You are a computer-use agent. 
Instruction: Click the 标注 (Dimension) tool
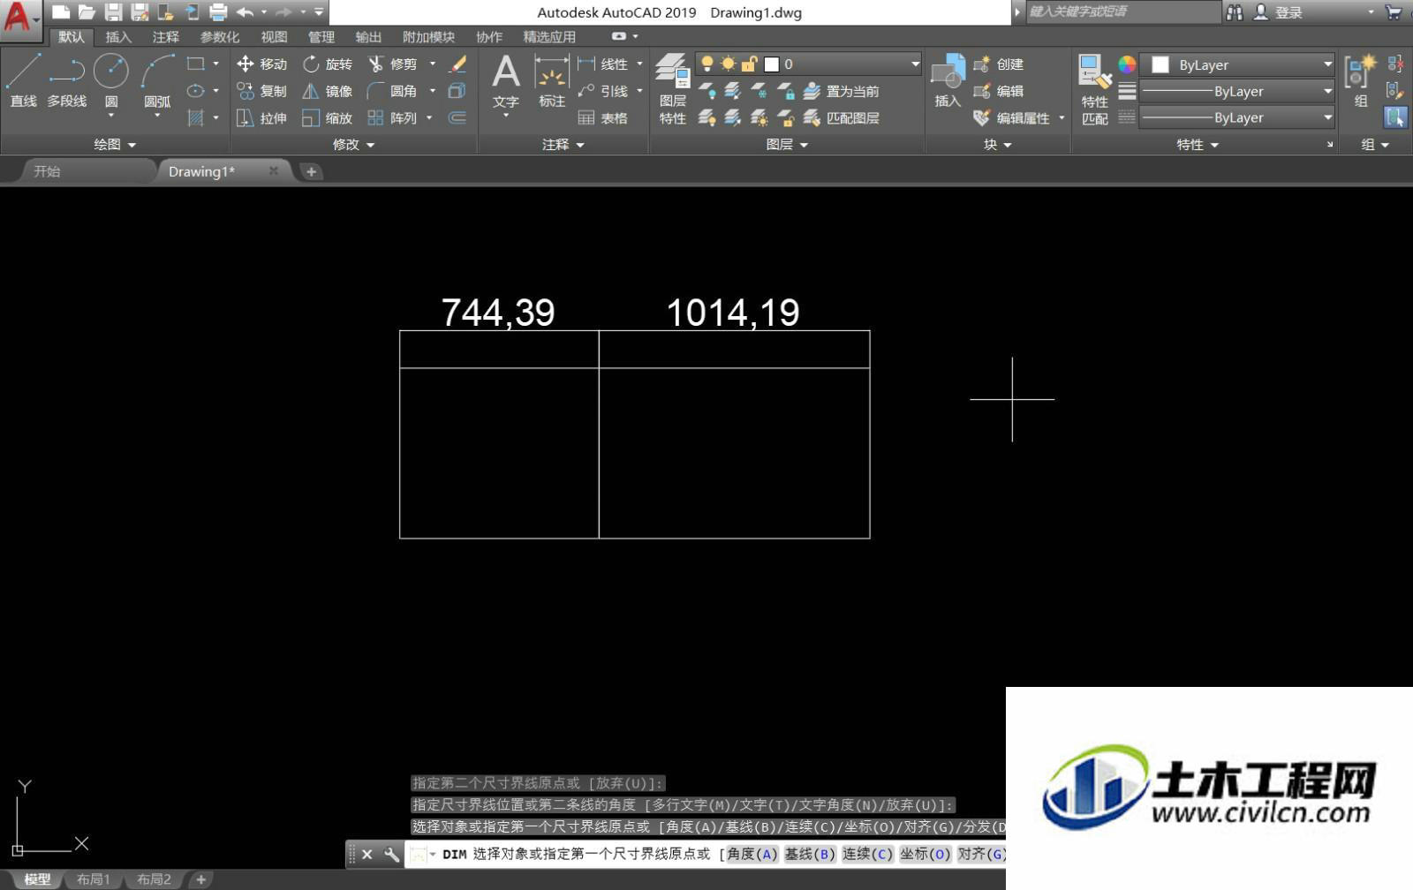(x=552, y=80)
